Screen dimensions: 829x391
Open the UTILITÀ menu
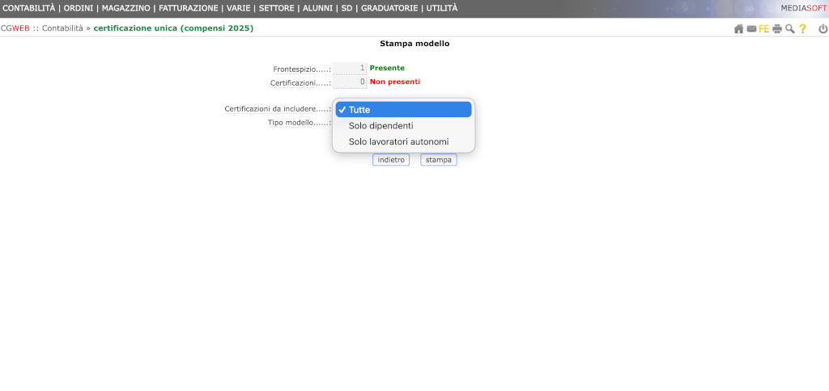point(442,8)
